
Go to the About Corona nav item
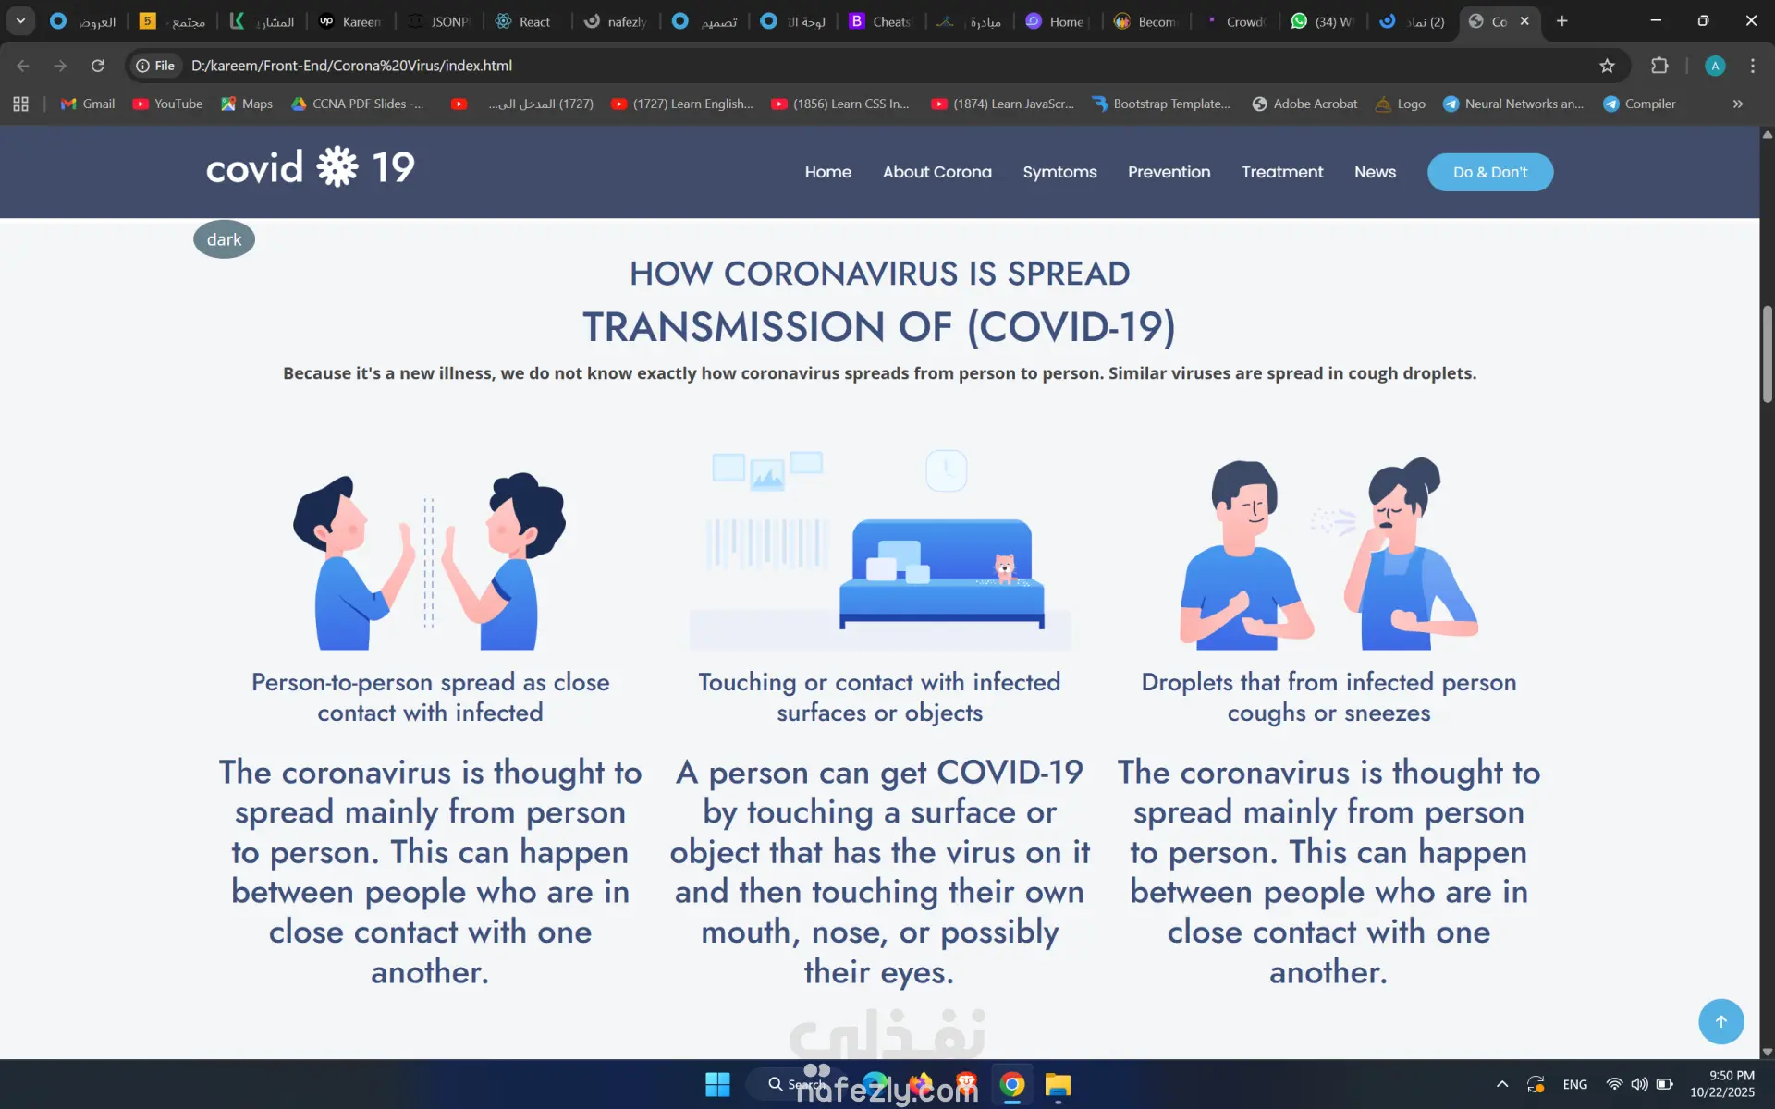coord(936,172)
